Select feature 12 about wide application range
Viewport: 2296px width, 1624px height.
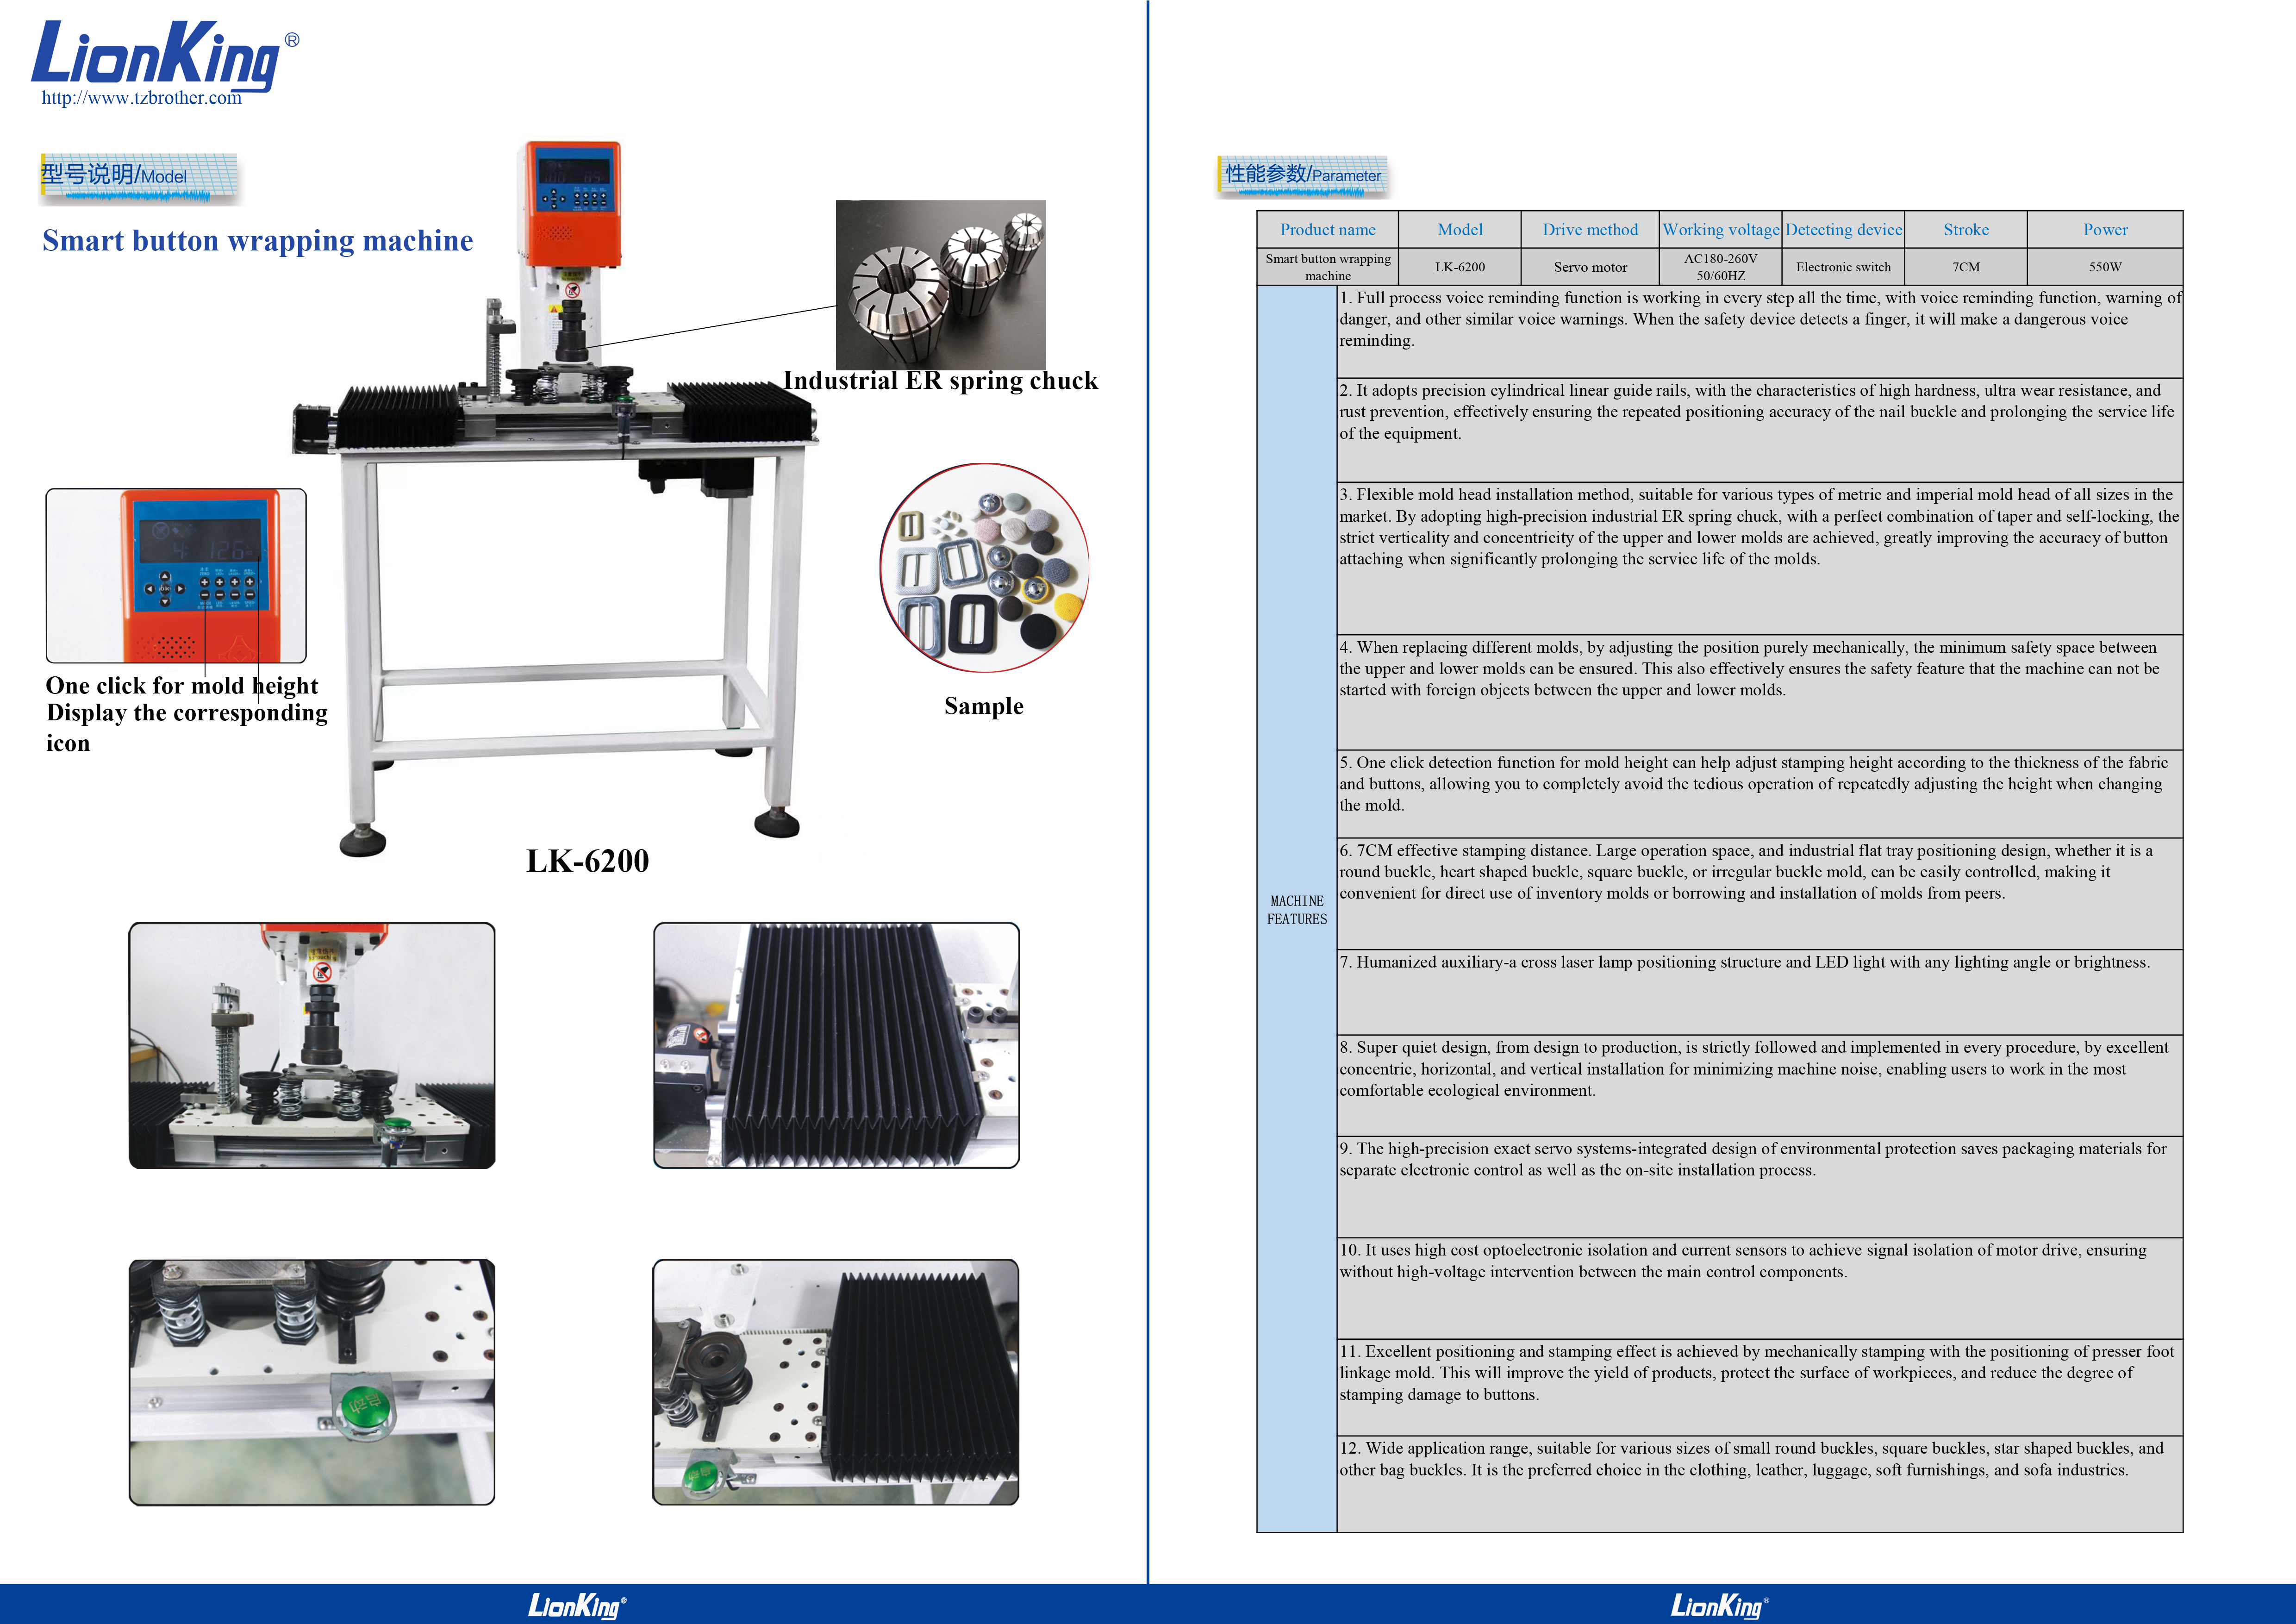pyautogui.click(x=1760, y=1484)
